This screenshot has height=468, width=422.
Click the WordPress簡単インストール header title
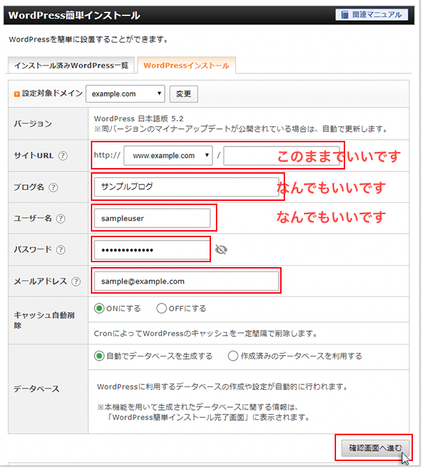[74, 15]
